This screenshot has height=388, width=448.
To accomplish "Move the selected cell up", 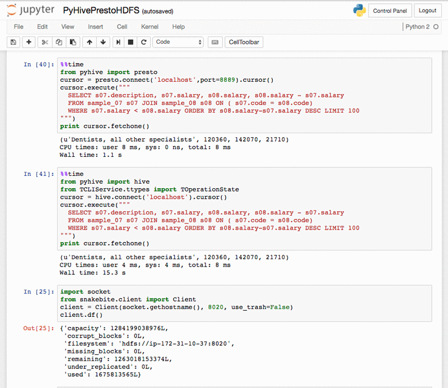I will tap(90, 42).
